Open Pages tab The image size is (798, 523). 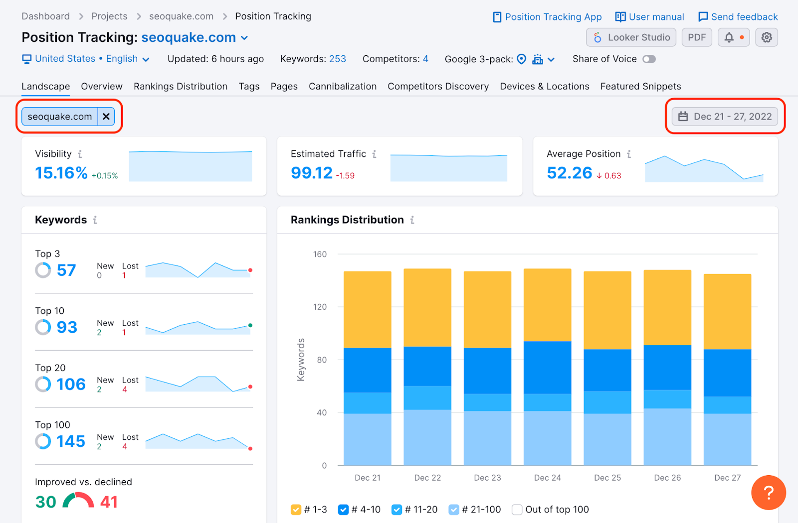click(284, 86)
